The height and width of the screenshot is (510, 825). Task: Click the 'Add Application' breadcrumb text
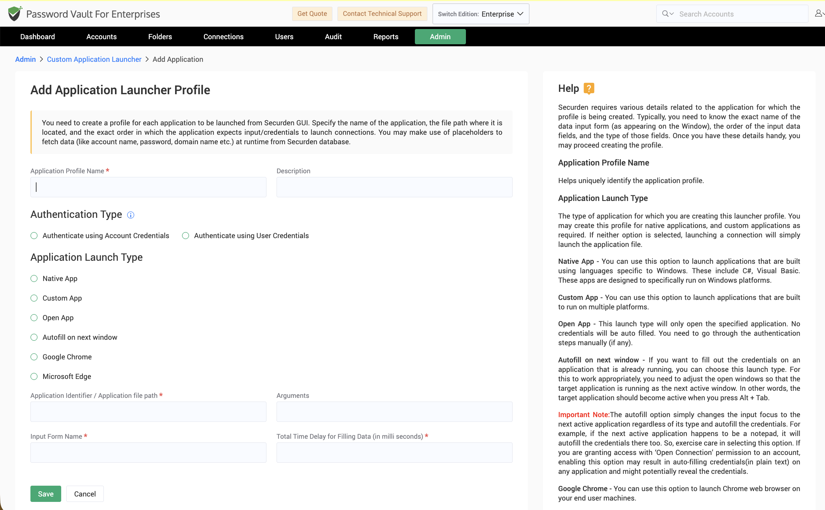pyautogui.click(x=178, y=59)
